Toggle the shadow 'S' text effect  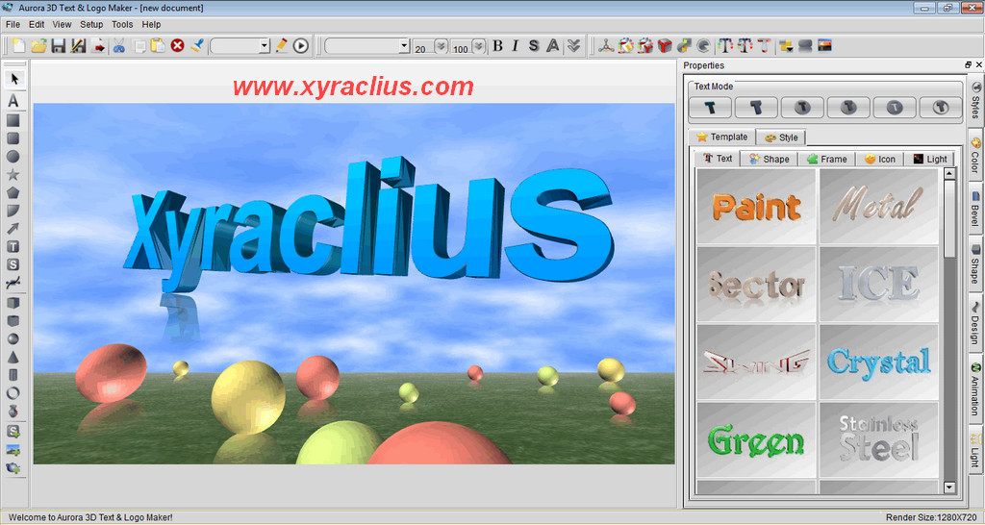(x=534, y=46)
